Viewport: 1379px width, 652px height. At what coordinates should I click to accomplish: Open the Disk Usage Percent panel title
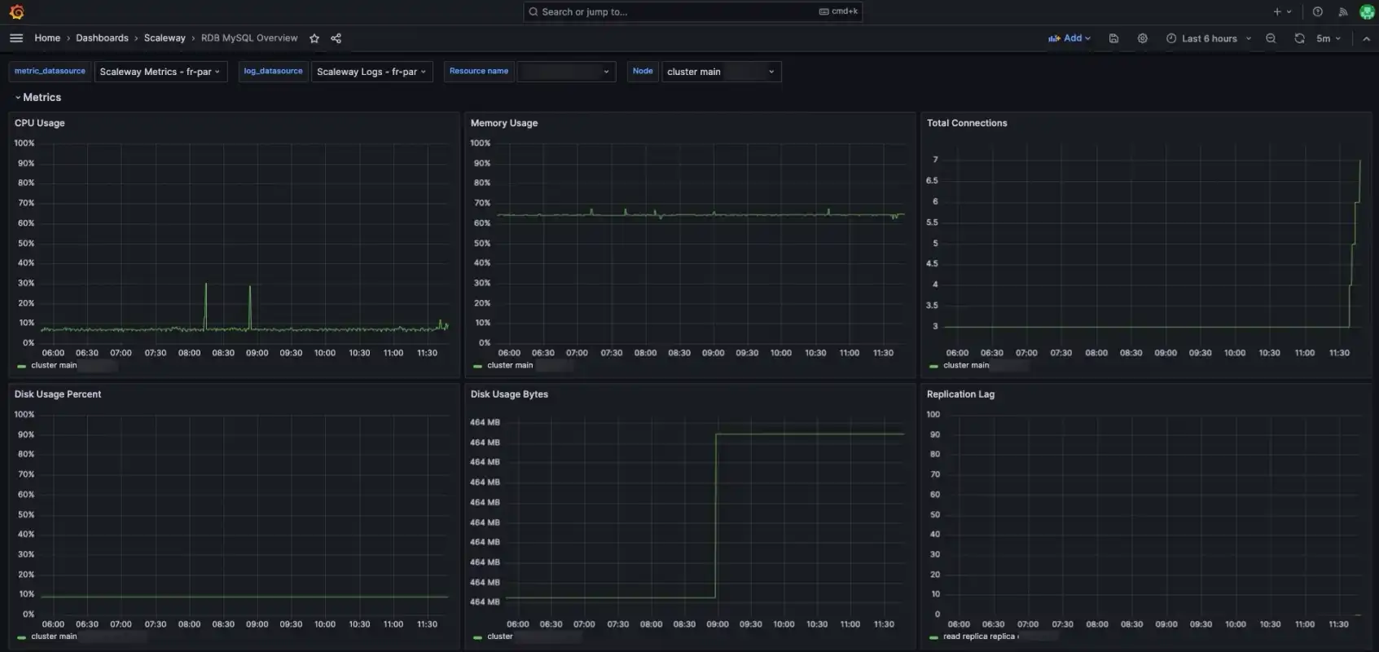pos(58,394)
